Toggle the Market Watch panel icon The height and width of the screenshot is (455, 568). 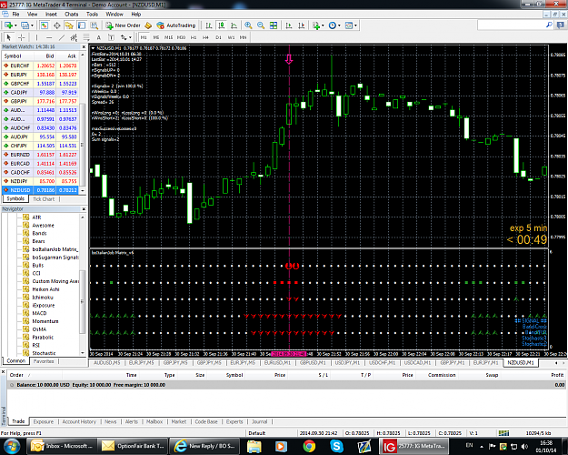pyautogui.click(x=45, y=25)
